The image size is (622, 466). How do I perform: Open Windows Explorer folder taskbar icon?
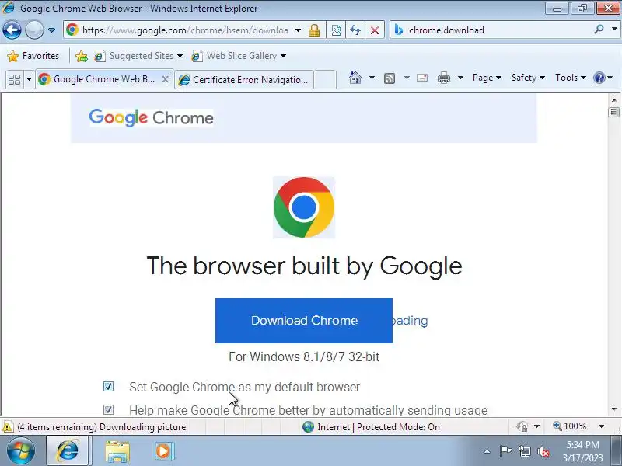coord(117,451)
